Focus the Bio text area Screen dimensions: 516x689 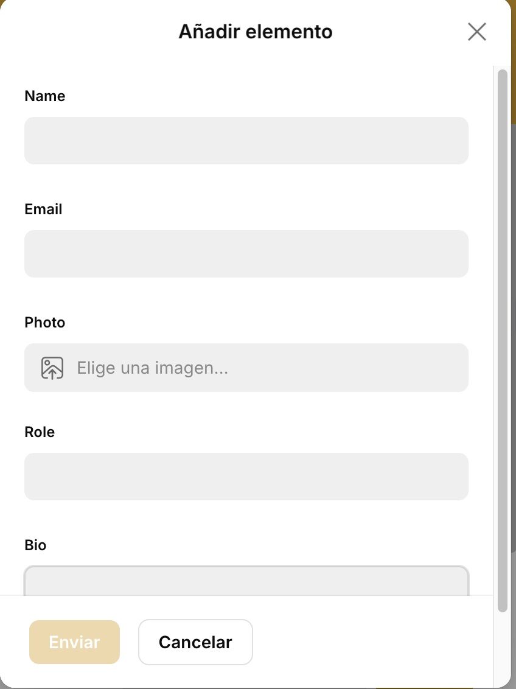tap(246, 581)
